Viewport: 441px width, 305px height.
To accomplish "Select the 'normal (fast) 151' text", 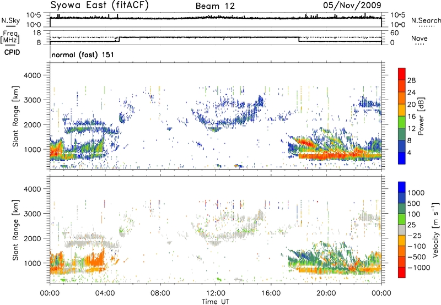I will [83, 55].
